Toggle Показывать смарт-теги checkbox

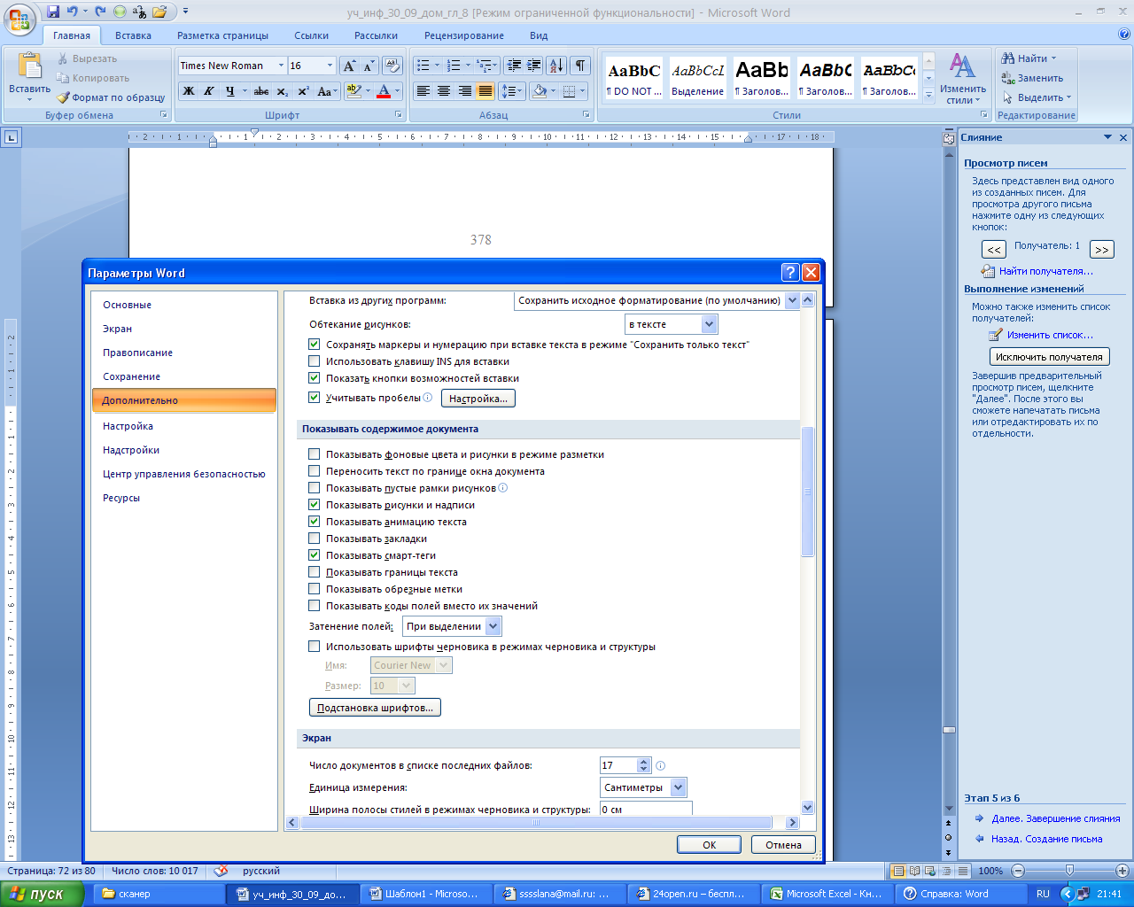314,555
